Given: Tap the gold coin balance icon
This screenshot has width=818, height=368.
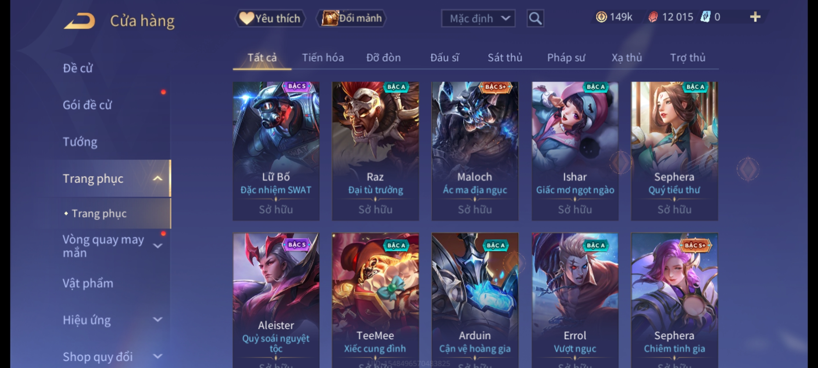Looking at the screenshot, I should pyautogui.click(x=601, y=17).
